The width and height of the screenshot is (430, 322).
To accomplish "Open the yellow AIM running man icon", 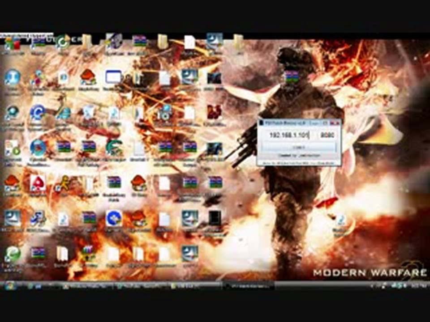I will click(64, 183).
